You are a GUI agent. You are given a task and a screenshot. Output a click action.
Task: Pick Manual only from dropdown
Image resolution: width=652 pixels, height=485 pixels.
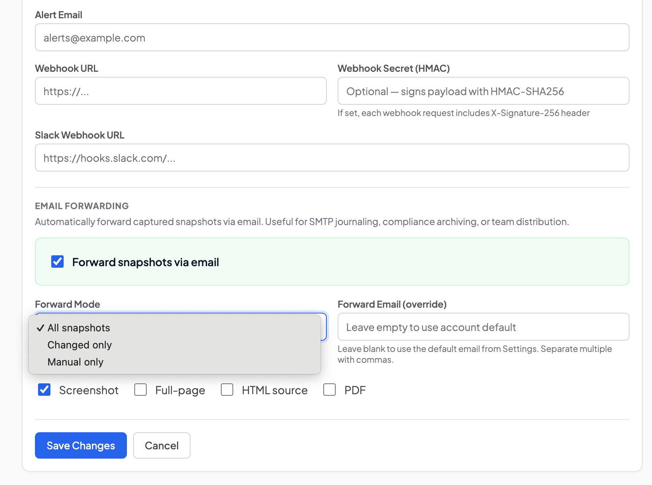pyautogui.click(x=175, y=362)
